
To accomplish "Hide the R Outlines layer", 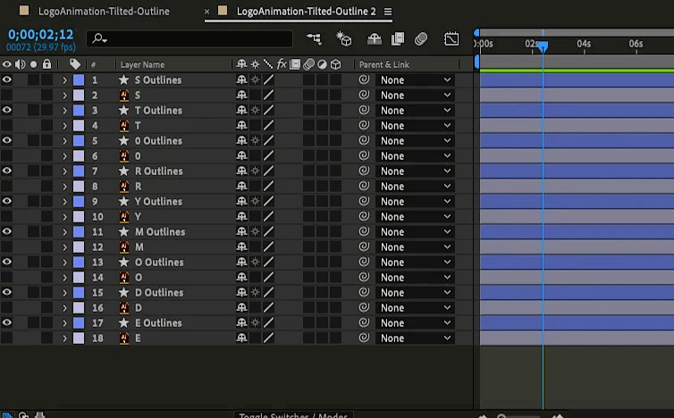I will [7, 171].
